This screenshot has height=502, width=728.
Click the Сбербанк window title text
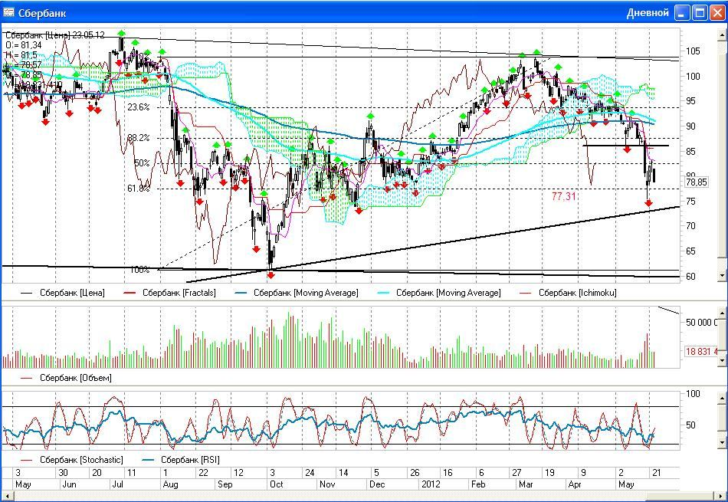click(x=42, y=13)
